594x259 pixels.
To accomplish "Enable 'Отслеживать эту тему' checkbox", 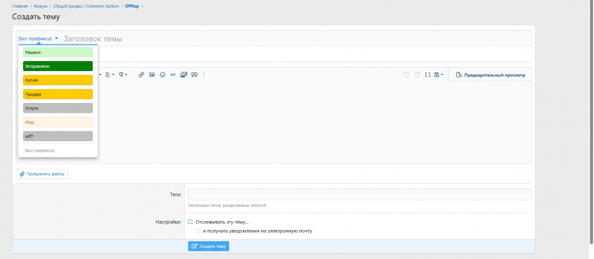I will [191, 222].
